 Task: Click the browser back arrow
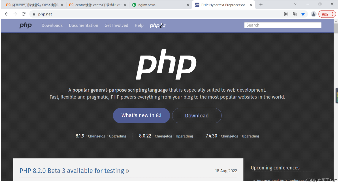point(7,14)
